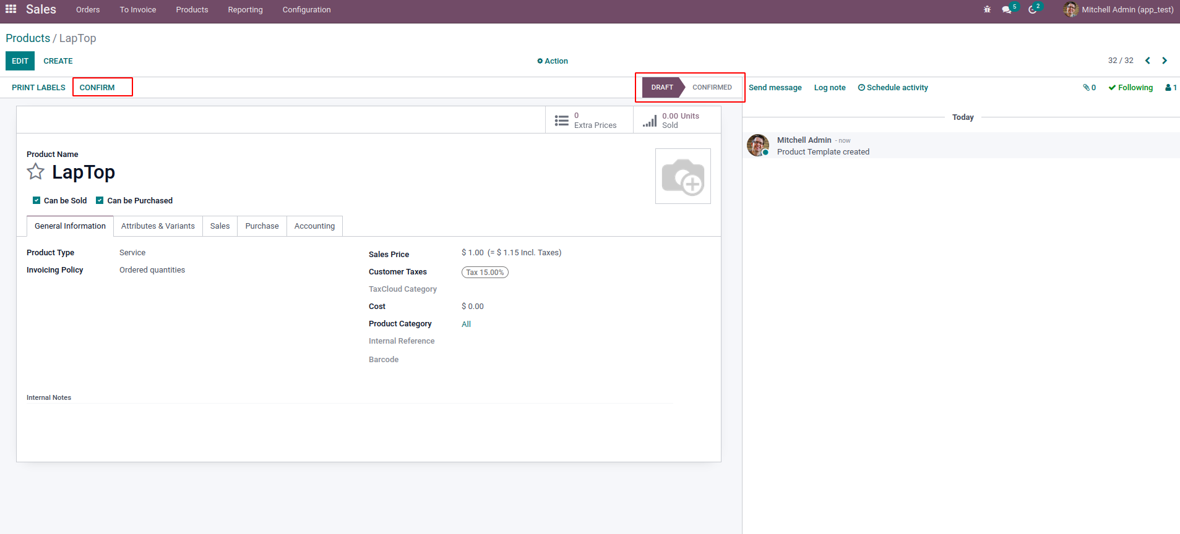Open the All product category link
The image size is (1180, 534).
point(466,324)
